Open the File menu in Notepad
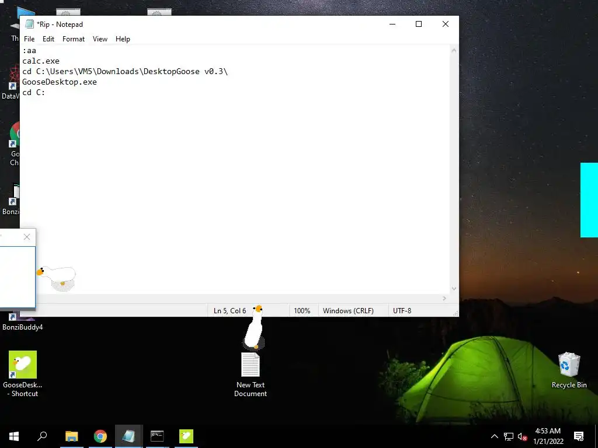The width and height of the screenshot is (598, 448). [x=29, y=39]
